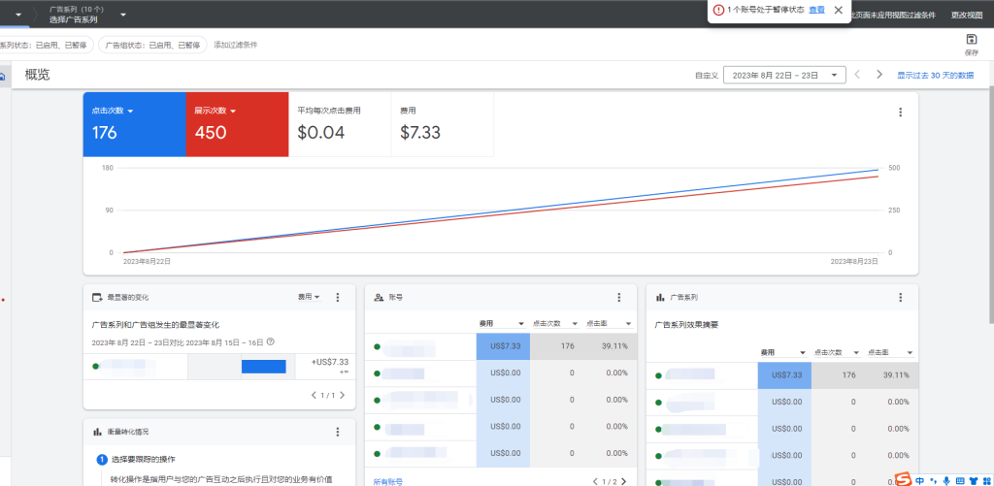Open the date range picker 2023年8月22日–23日

[784, 75]
